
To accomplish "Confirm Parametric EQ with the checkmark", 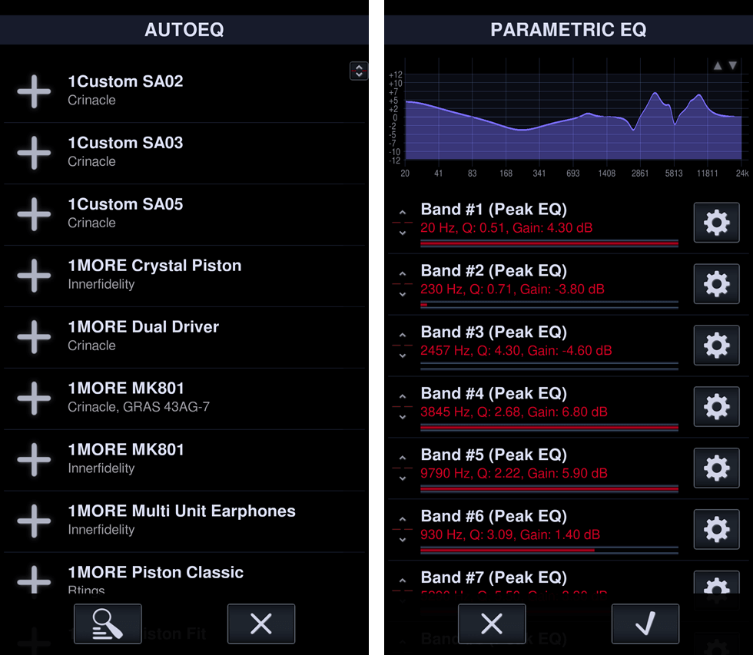I will point(645,624).
